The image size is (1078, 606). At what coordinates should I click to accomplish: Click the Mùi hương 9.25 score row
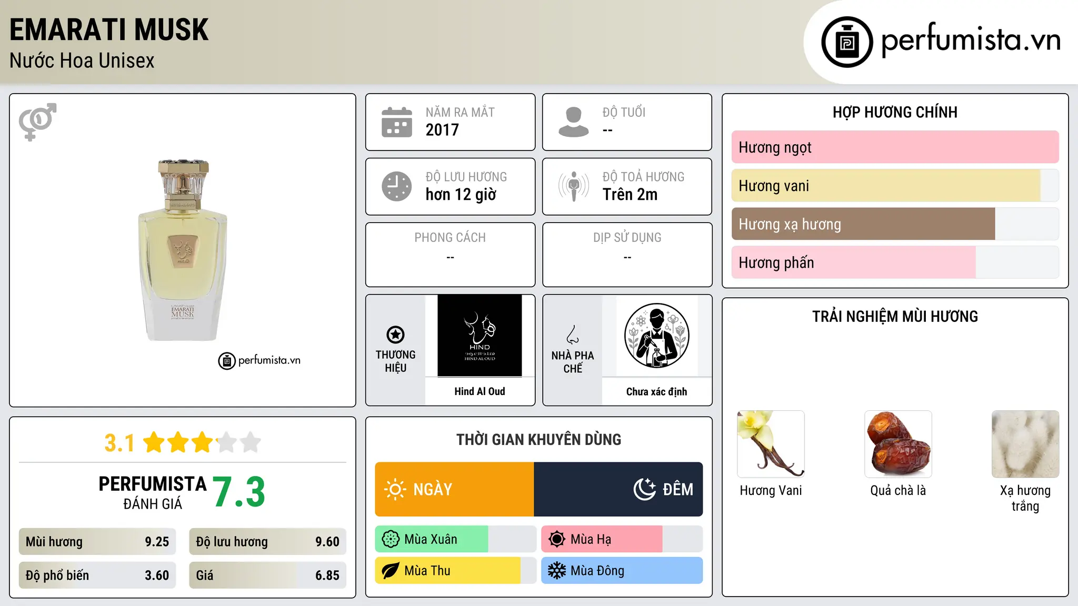97,542
